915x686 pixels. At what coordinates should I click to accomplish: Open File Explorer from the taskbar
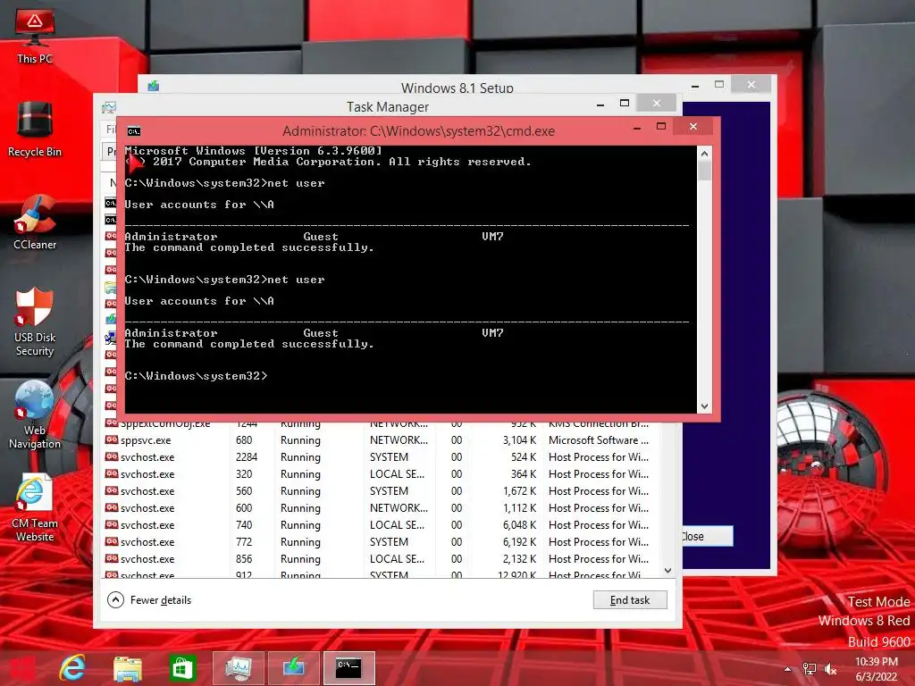click(127, 668)
